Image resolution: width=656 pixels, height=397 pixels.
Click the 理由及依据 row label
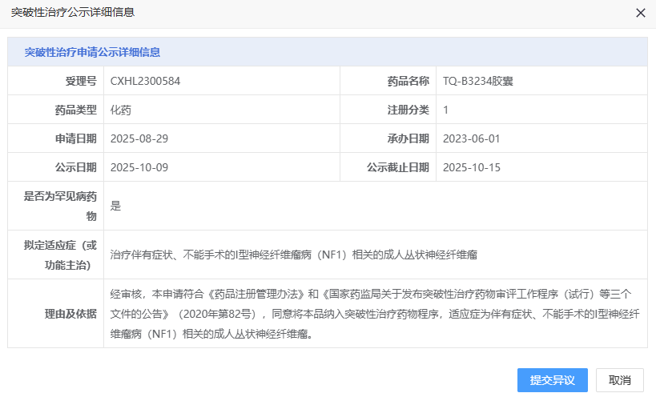tap(70, 314)
